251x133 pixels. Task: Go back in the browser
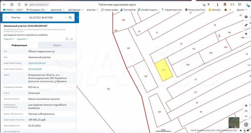click(x=5, y=5)
